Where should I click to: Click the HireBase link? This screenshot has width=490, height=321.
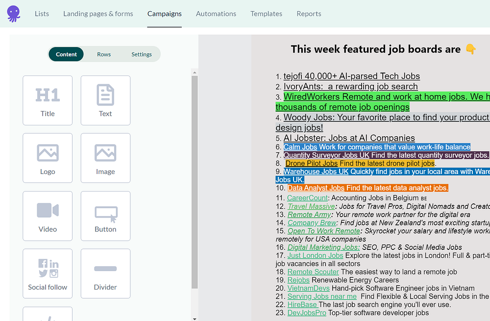(x=302, y=304)
